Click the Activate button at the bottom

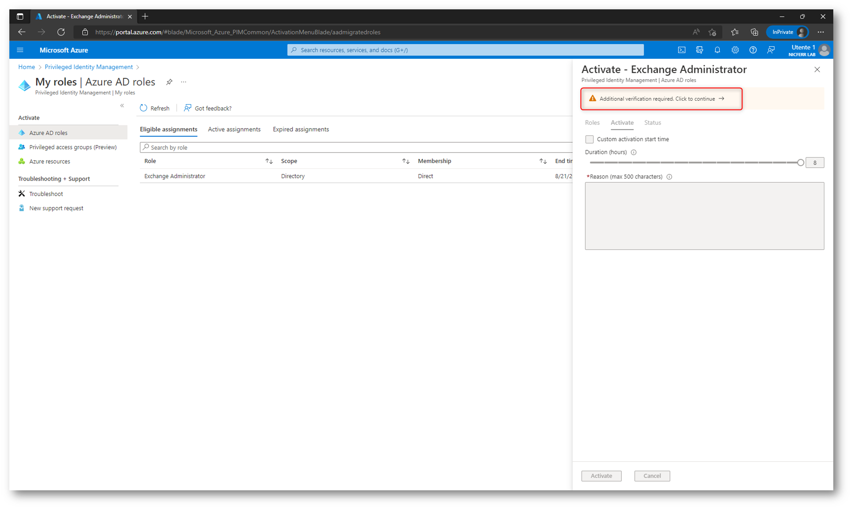pos(601,476)
